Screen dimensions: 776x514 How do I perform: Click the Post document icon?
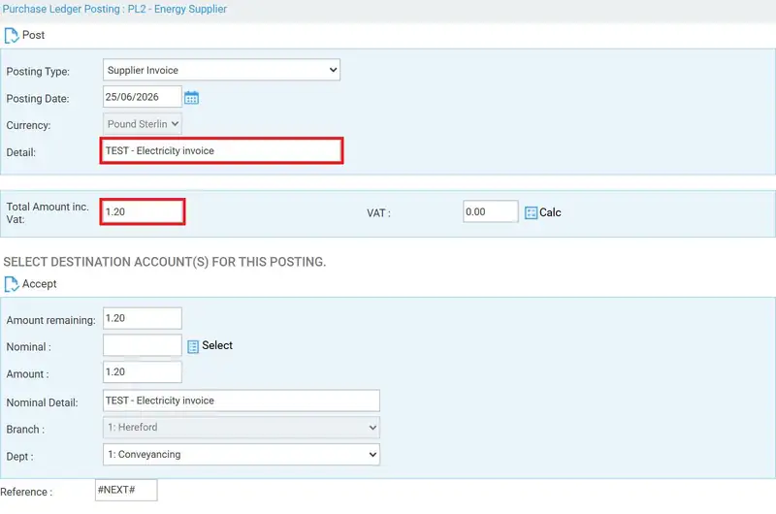(11, 36)
